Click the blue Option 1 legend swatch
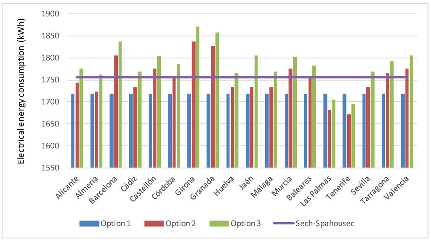431x242 pixels. (x=89, y=224)
